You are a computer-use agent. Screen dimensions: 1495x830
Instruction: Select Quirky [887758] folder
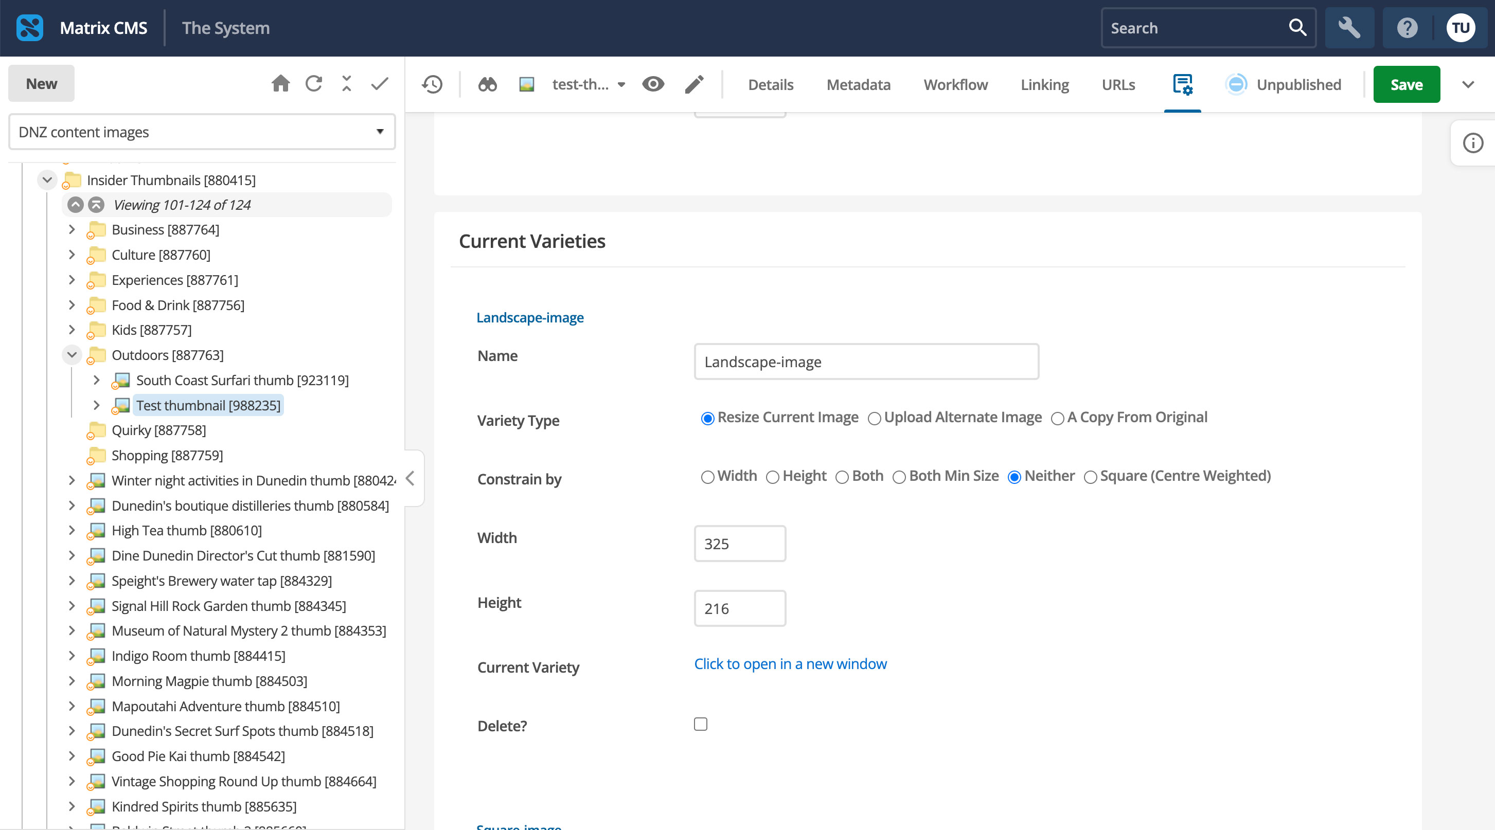tap(158, 430)
